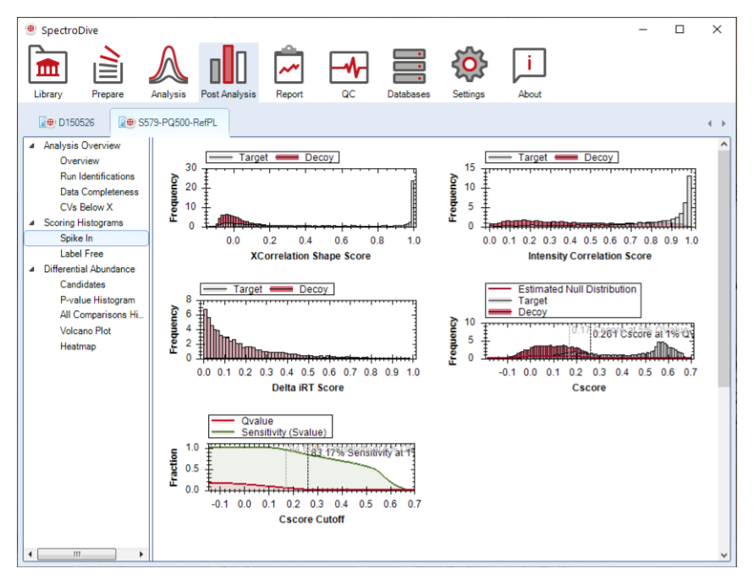Click tree panel scroll left arrow

[x=30, y=555]
